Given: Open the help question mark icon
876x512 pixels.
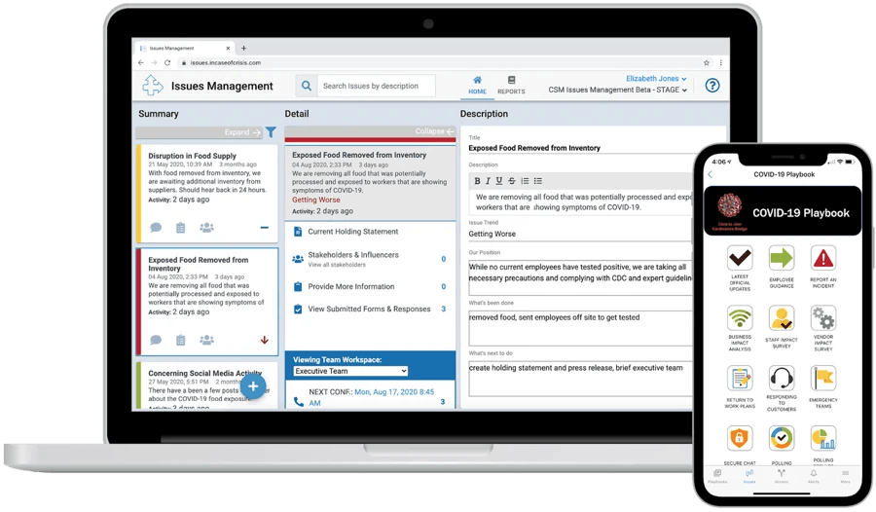Looking at the screenshot, I should click(712, 86).
